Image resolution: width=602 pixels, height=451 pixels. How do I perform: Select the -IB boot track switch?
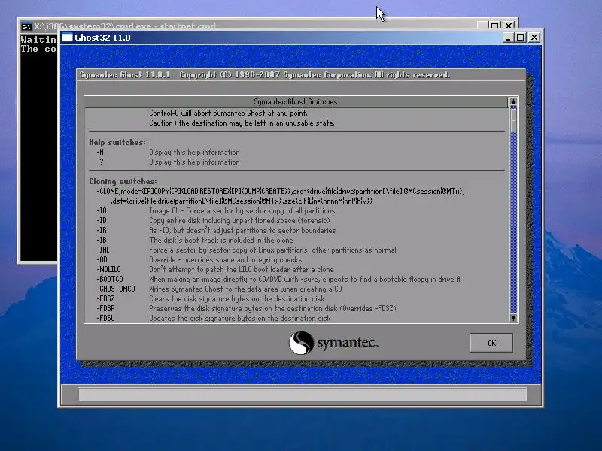coord(195,240)
